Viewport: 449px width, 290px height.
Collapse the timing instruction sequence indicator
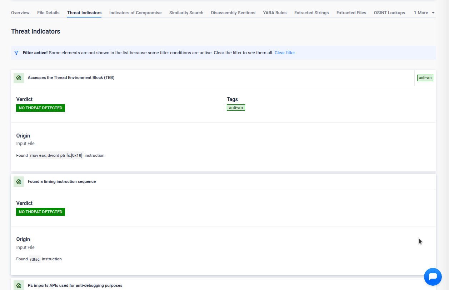[62, 181]
